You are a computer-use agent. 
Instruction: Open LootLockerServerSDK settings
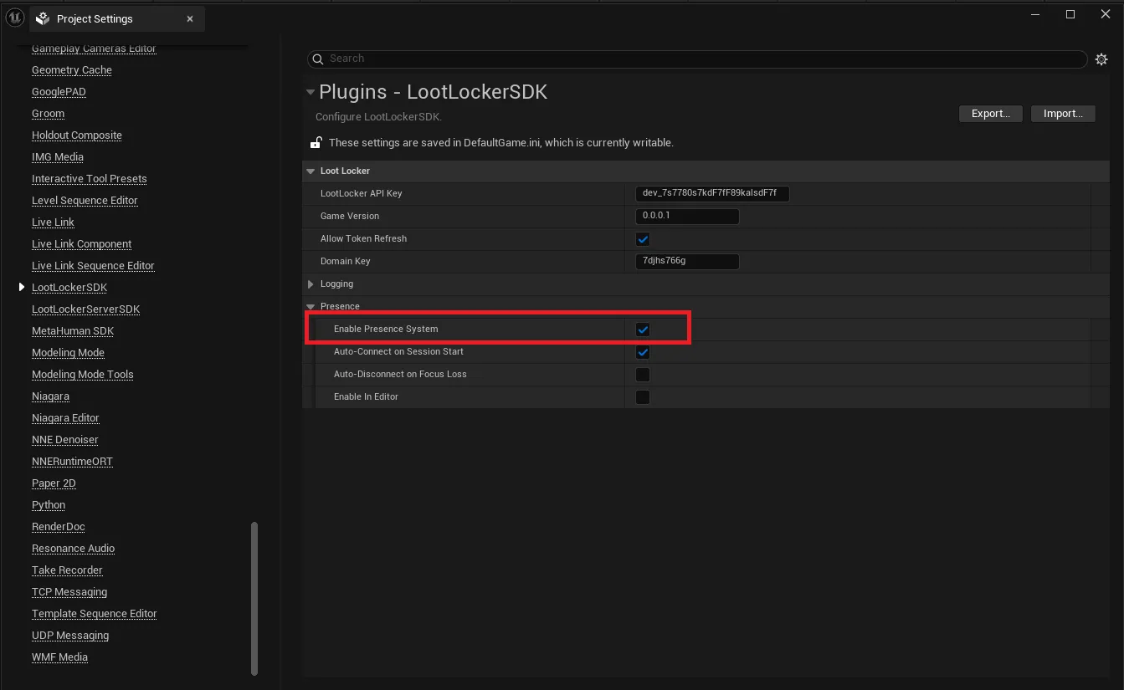pos(86,309)
